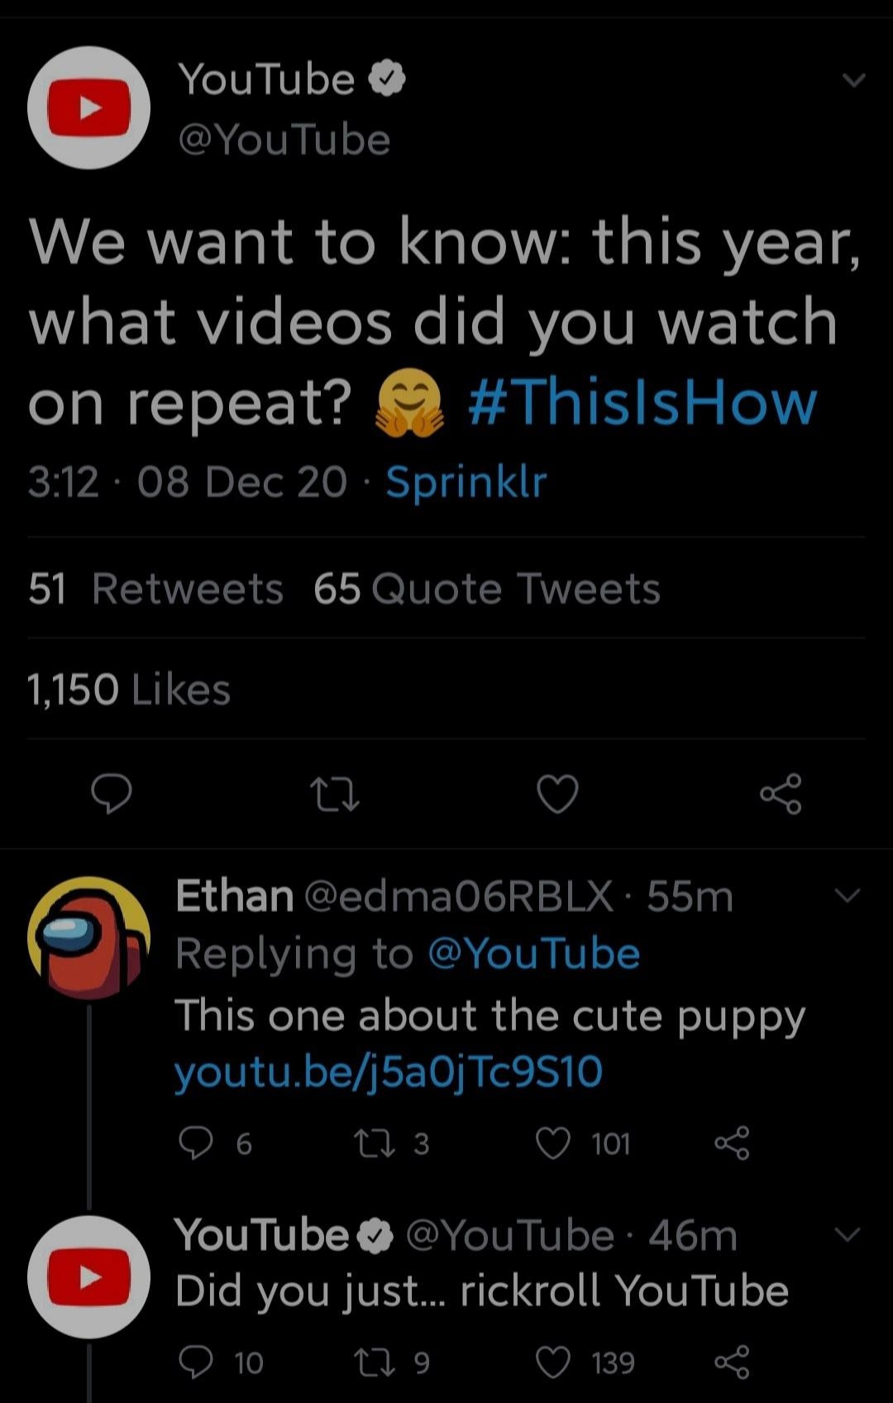Share YouTube's rickroll response tweet
The image size is (893, 1403).
coord(732,1362)
